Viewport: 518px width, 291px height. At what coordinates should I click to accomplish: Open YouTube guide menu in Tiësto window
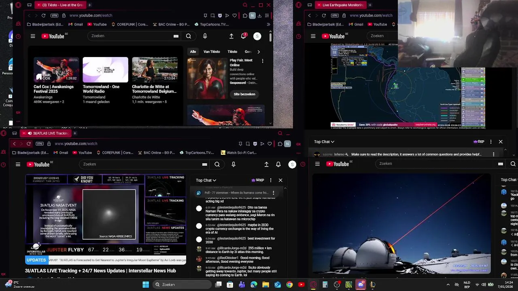[x=33, y=36]
